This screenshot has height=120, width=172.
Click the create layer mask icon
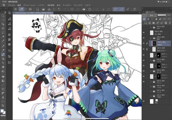166,23
